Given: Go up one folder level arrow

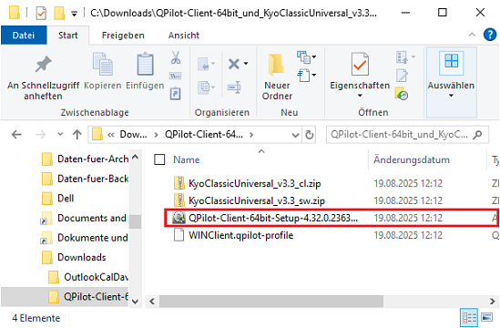Looking at the screenshot, I should point(77,135).
